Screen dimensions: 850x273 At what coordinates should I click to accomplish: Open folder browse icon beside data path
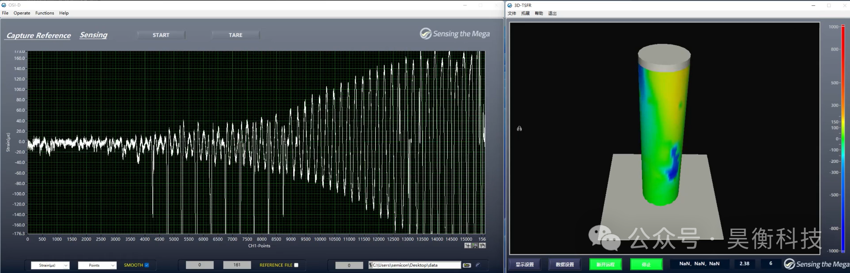(467, 265)
